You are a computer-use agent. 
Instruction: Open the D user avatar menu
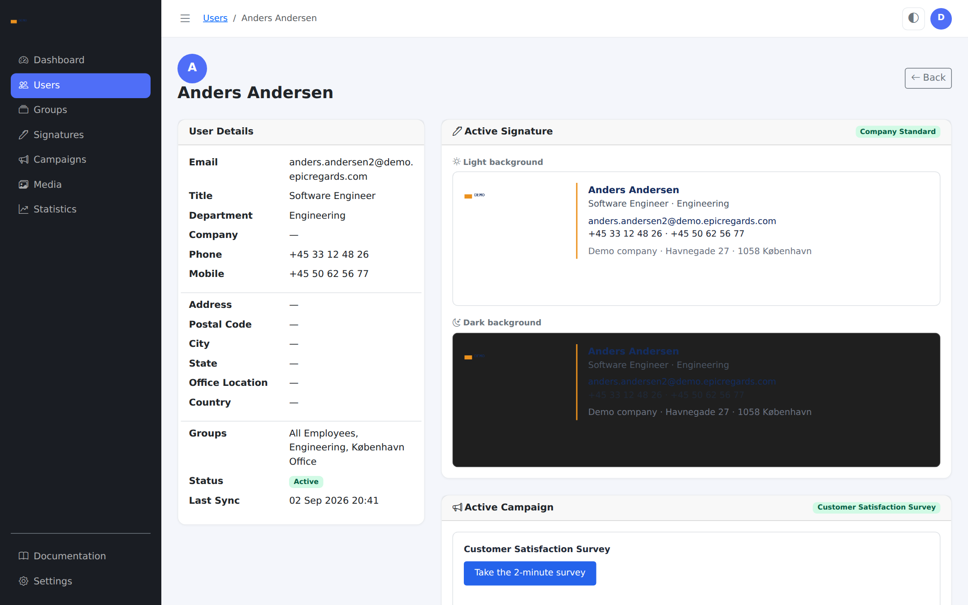point(941,18)
